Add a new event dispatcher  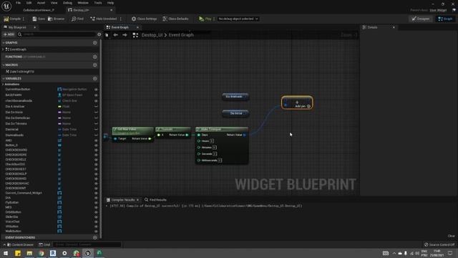click(x=95, y=237)
